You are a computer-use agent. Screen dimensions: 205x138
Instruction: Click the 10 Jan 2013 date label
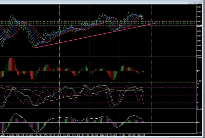tap(132, 135)
